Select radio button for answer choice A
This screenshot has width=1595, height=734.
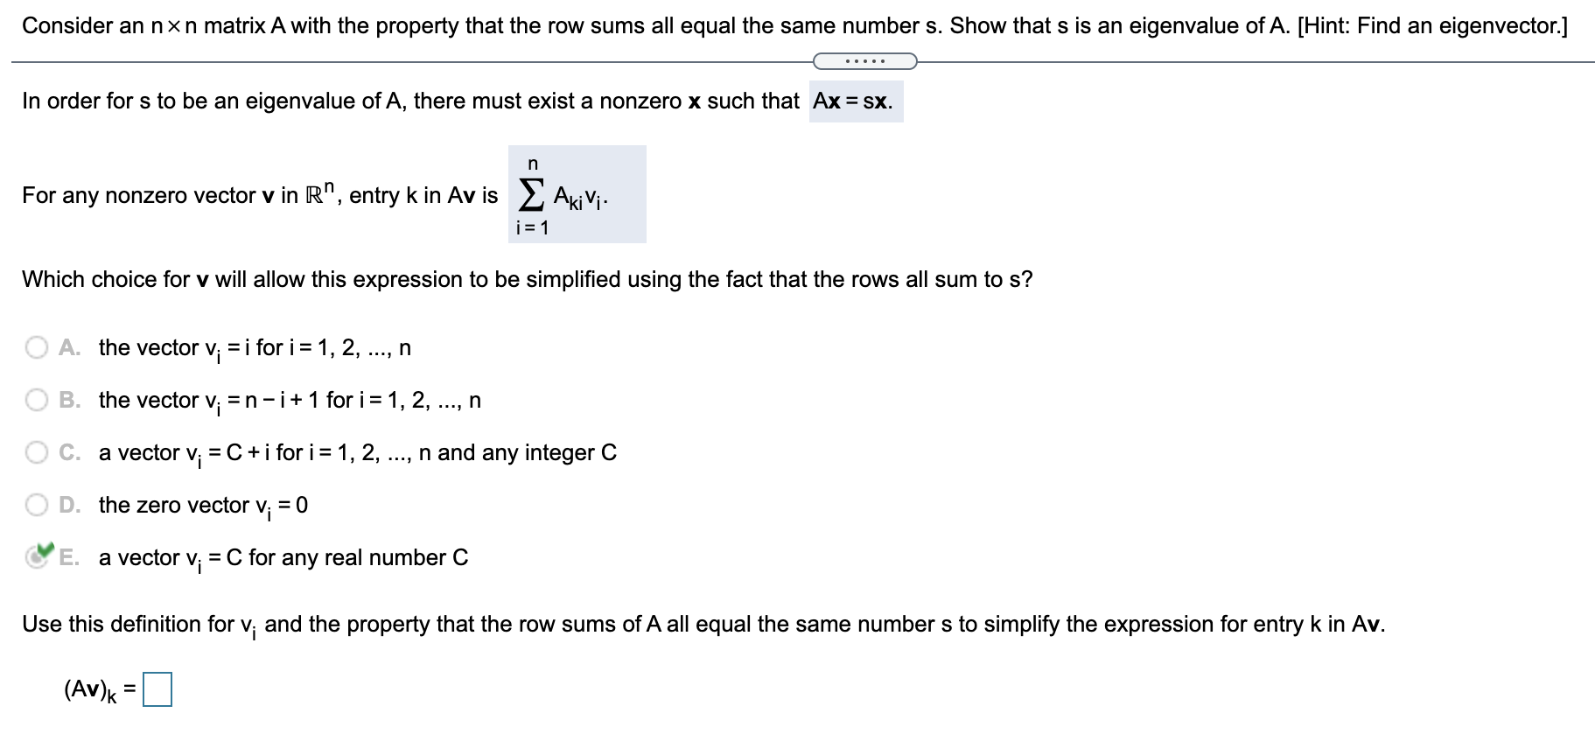tap(37, 347)
